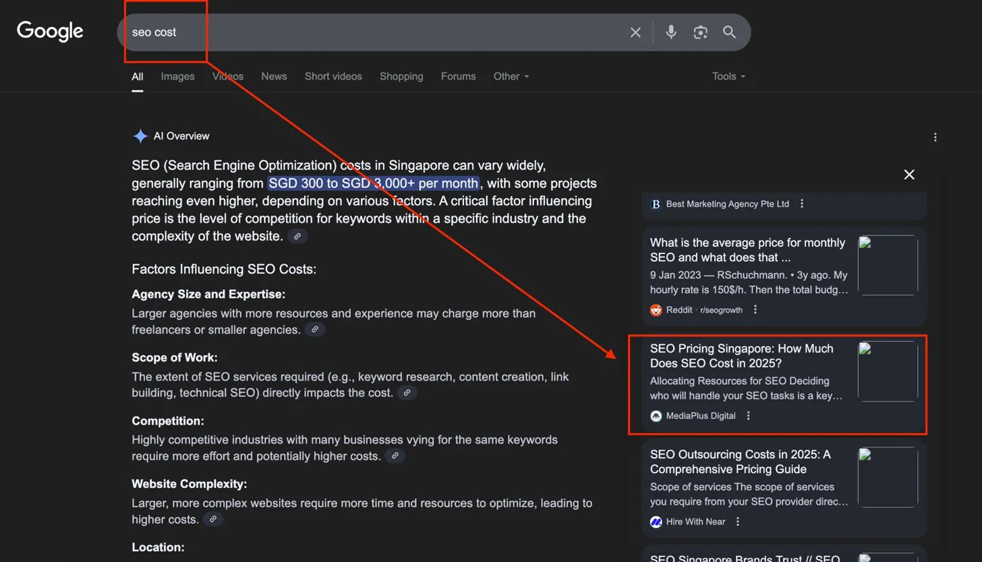Click the 'MediaPlus Digital' source name
The height and width of the screenshot is (562, 982).
click(x=701, y=416)
